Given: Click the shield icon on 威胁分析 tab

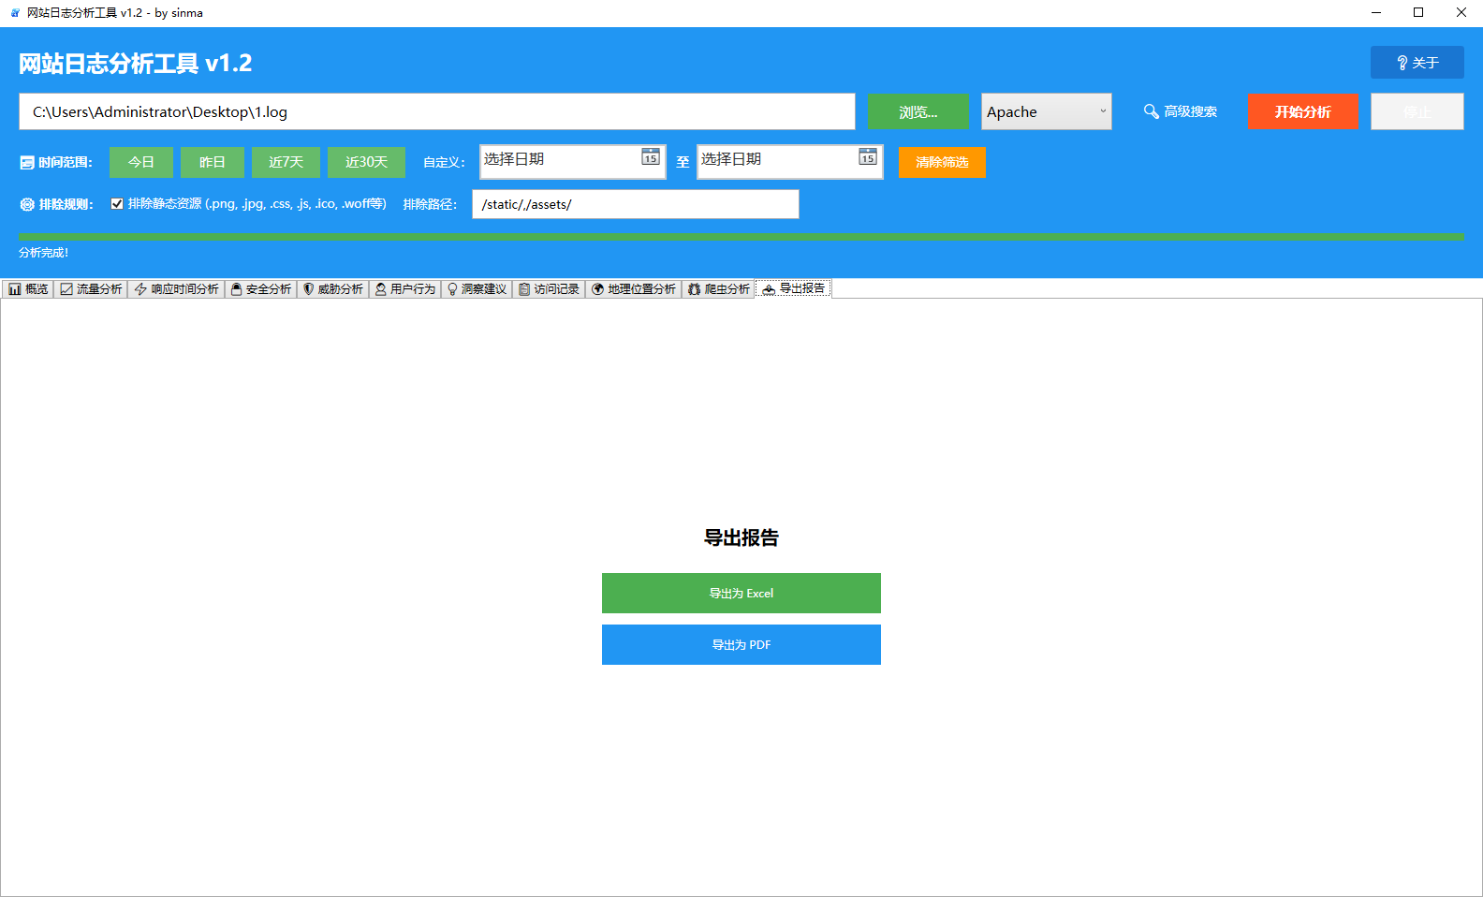Looking at the screenshot, I should coord(308,289).
